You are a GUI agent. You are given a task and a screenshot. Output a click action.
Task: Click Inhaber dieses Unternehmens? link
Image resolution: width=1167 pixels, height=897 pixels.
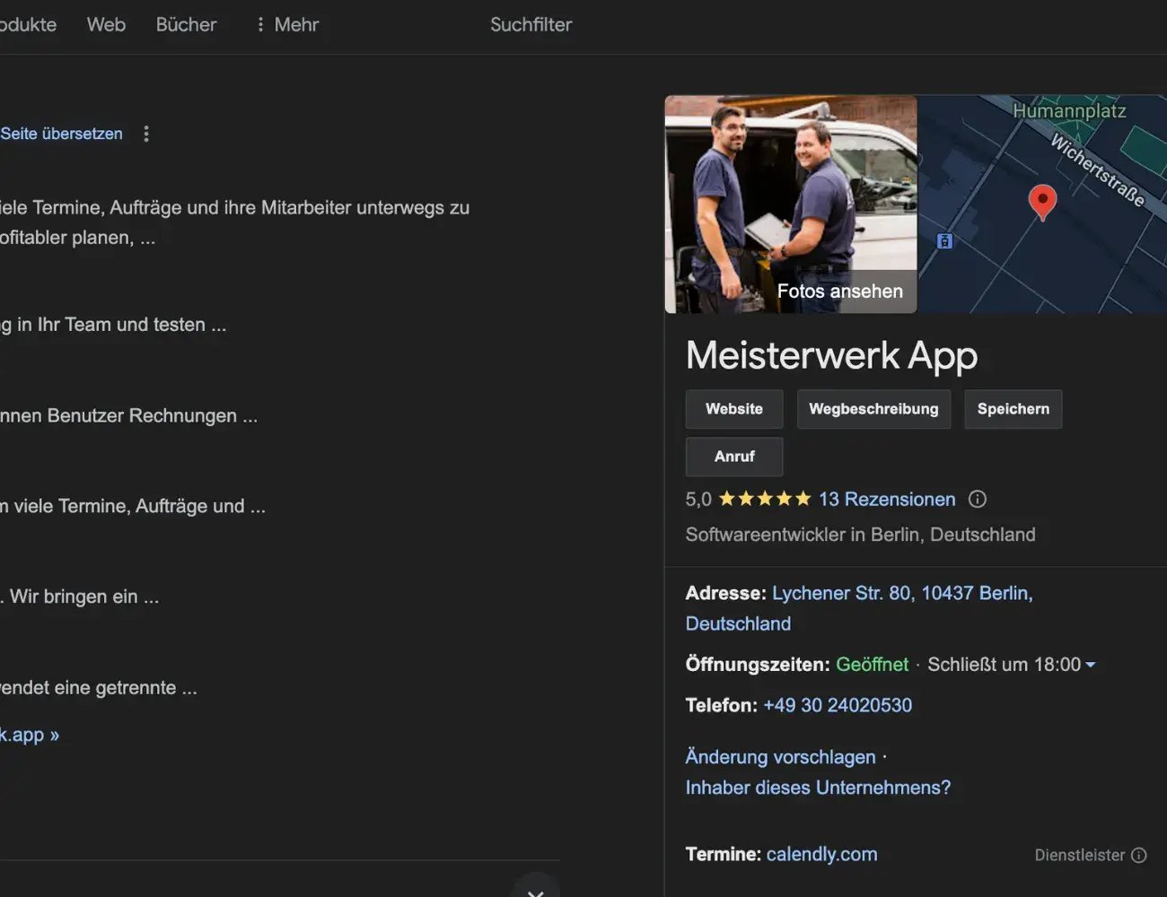tap(818, 788)
